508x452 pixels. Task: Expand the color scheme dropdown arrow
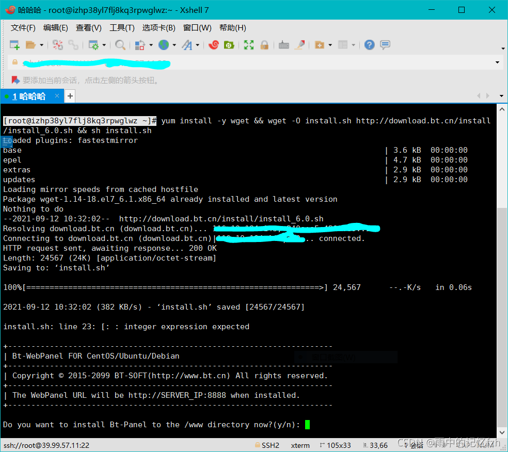pyautogui.click(x=151, y=45)
